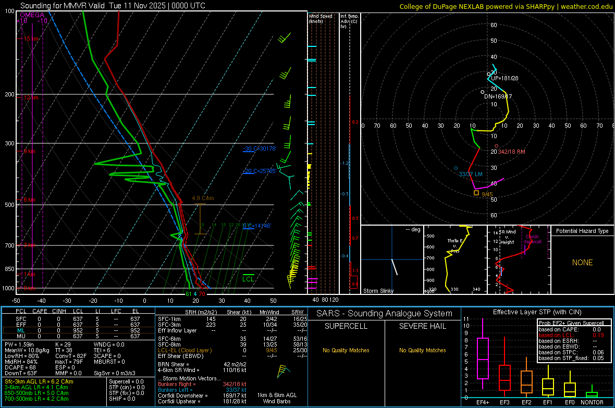Viewport: 615px width, 408px height.
Task: Click the SR Wind v. Height label
Action: click(507, 237)
